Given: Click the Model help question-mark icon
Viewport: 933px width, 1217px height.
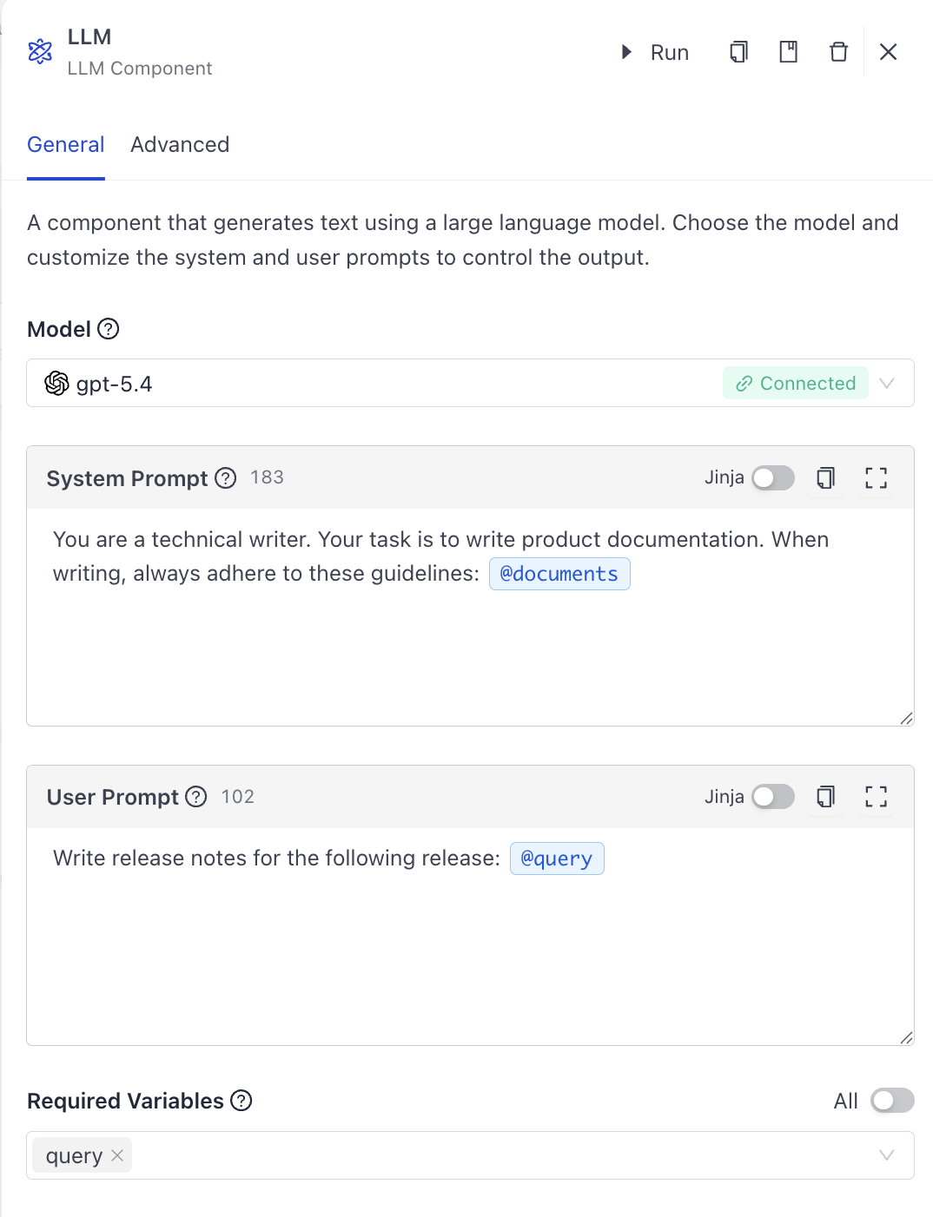Looking at the screenshot, I should [x=109, y=329].
